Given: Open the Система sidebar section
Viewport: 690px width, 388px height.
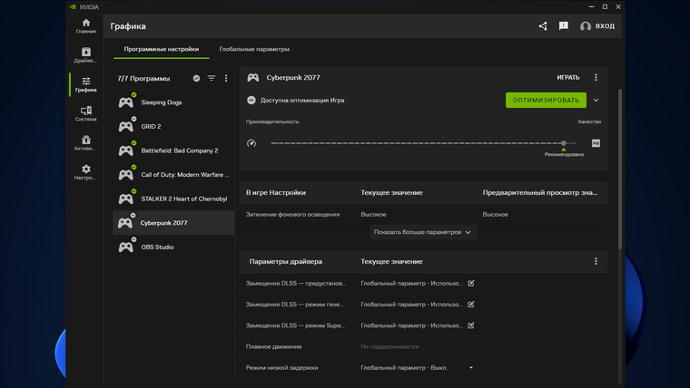Looking at the screenshot, I should click(x=86, y=113).
